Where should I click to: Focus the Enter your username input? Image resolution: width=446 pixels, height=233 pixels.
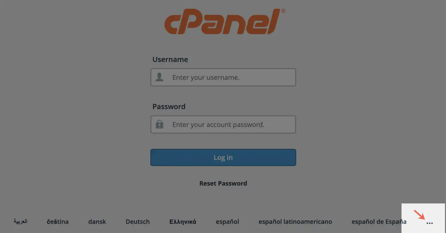coord(223,77)
